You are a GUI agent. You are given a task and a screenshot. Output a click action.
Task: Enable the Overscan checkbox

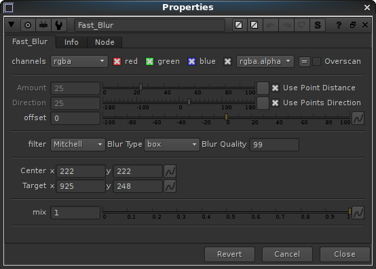316,61
